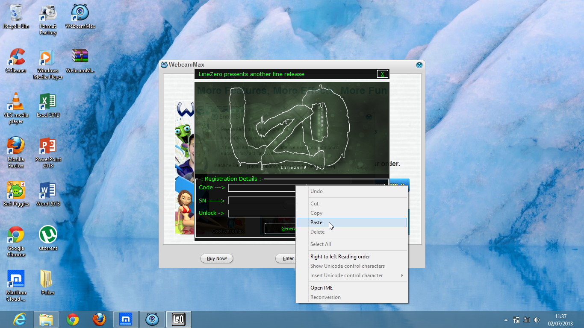Screen dimensions: 584x328
Task: Open PowerPoint 2013 desktop shortcut
Action: (x=48, y=153)
